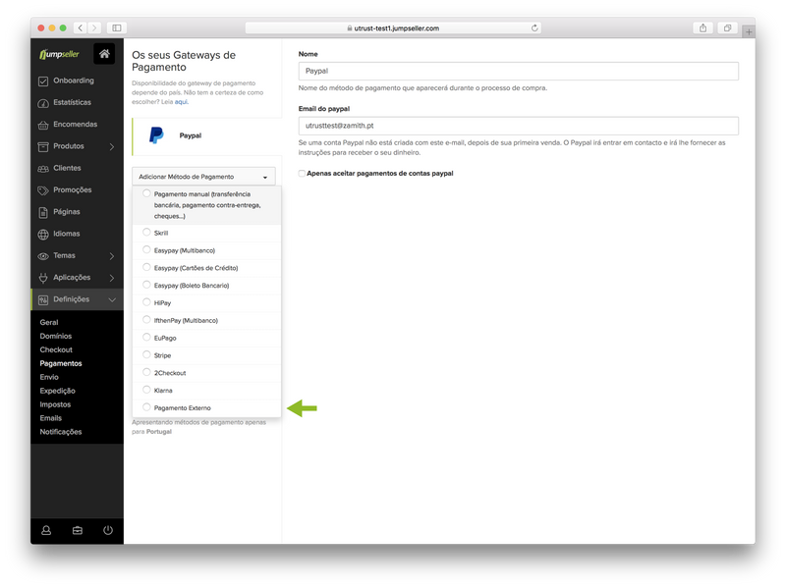
Task: Open Pagamentos settings submenu item
Action: click(x=61, y=363)
